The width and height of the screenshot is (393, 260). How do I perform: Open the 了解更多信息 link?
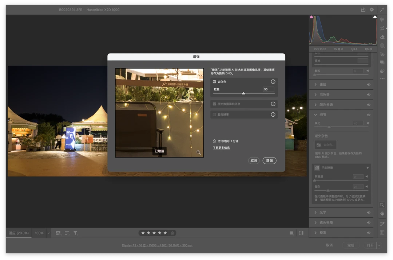point(221,148)
